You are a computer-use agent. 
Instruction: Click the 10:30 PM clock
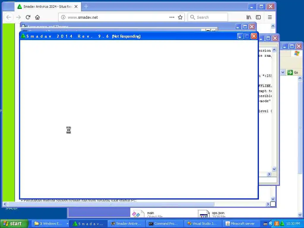[x=293, y=224]
